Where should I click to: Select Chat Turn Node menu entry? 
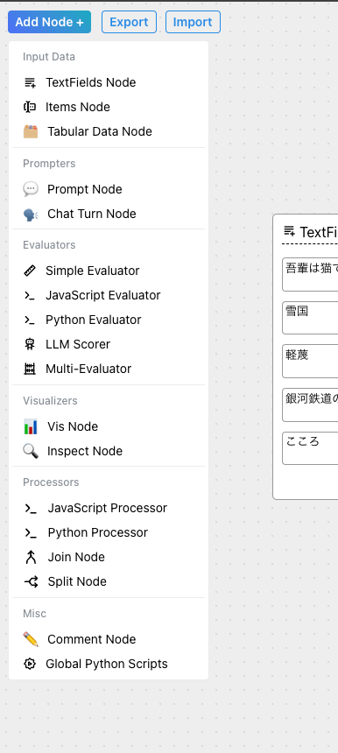coord(109,214)
